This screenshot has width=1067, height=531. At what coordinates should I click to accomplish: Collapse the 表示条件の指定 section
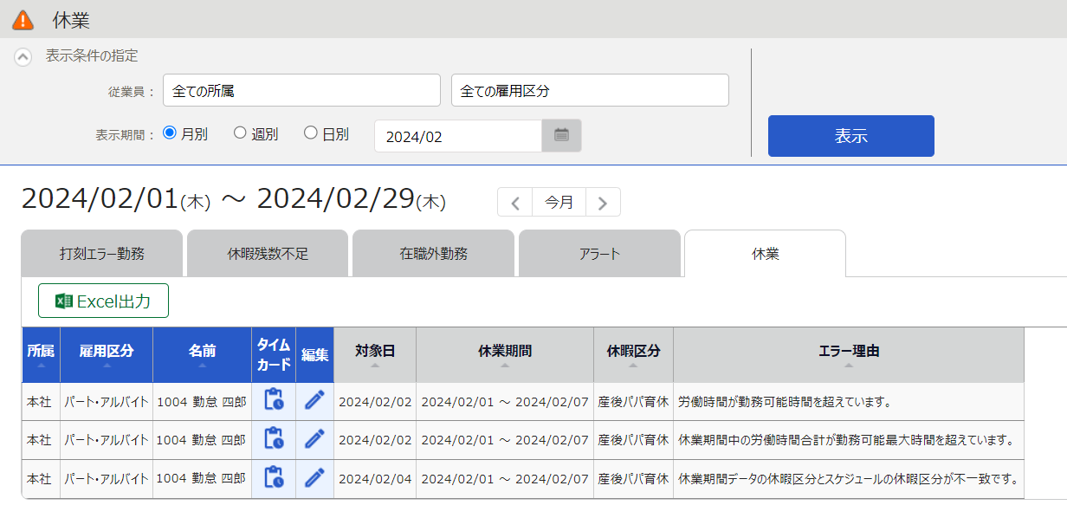coord(23,57)
